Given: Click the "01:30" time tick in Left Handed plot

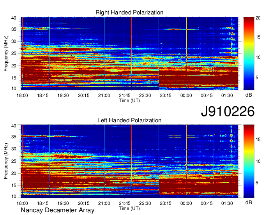Looking at the screenshot, I should click(227, 203).
